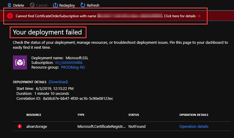Select the alvarstorage resource name
This screenshot has height=138, width=234.
pos(37,126)
